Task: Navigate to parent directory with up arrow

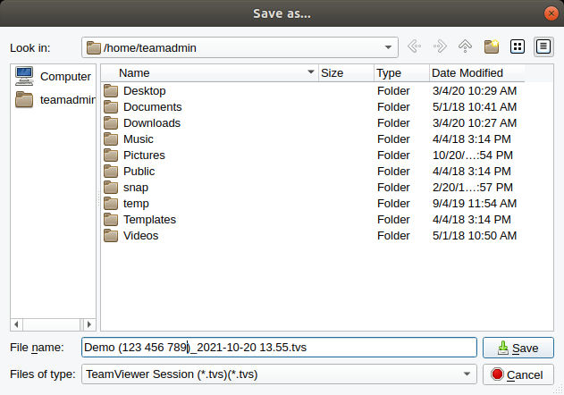Action: point(465,46)
